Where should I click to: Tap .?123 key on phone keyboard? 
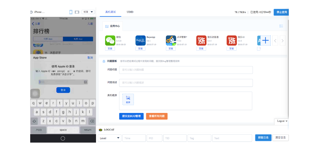click(x=38, y=130)
